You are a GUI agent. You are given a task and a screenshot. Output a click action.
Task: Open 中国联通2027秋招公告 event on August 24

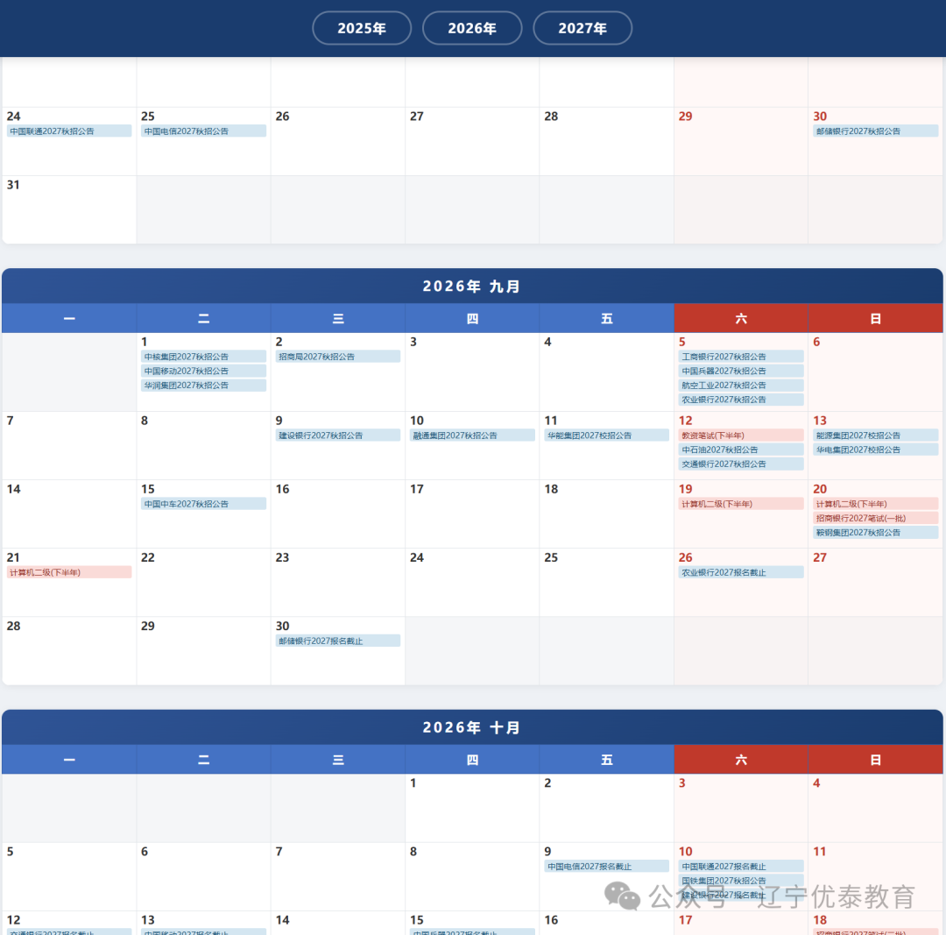(x=69, y=131)
